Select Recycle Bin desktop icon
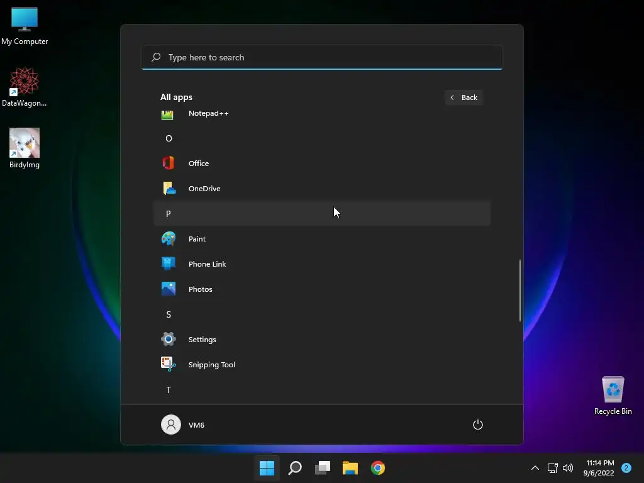 tap(613, 396)
